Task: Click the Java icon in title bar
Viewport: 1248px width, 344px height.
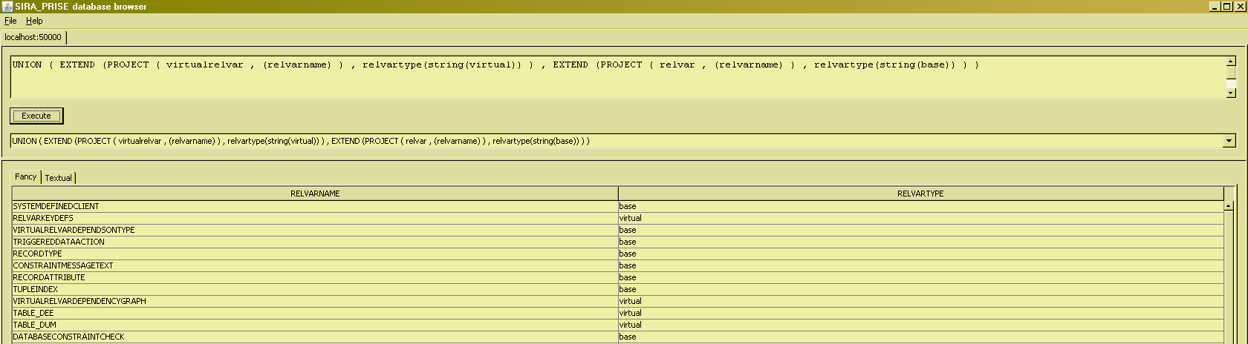Action: 7,6
